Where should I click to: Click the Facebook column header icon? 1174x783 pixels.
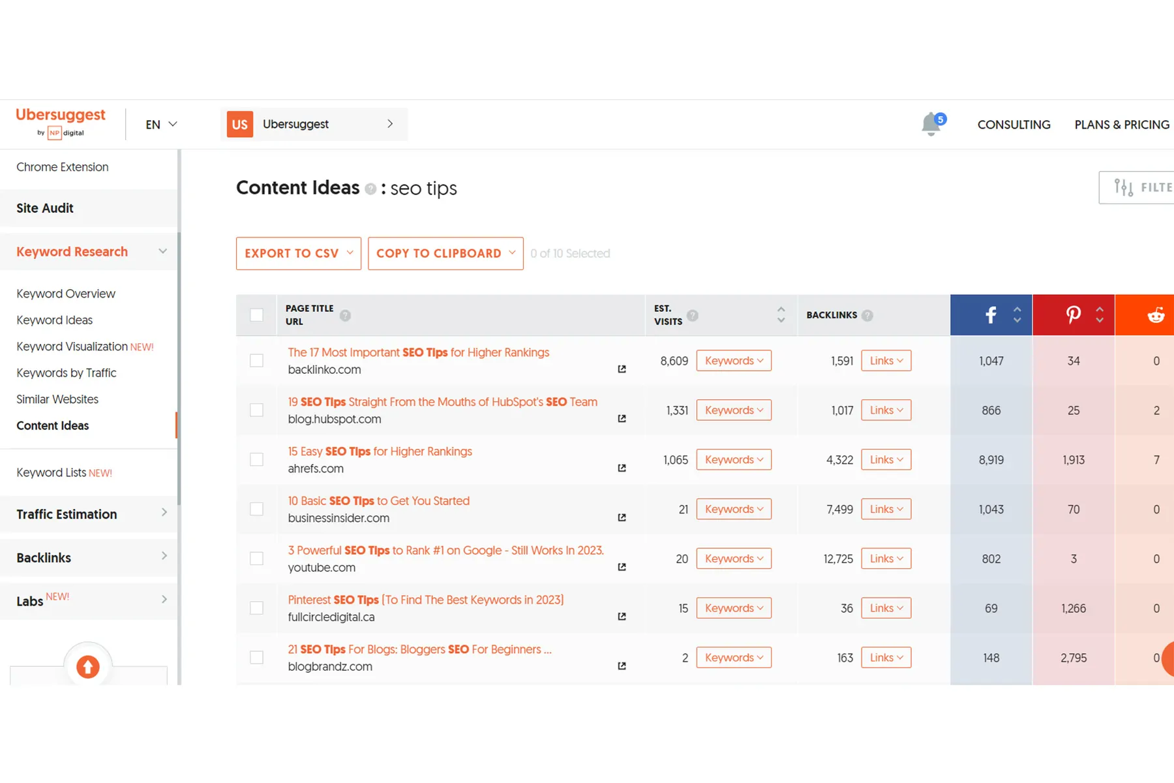pyautogui.click(x=990, y=315)
